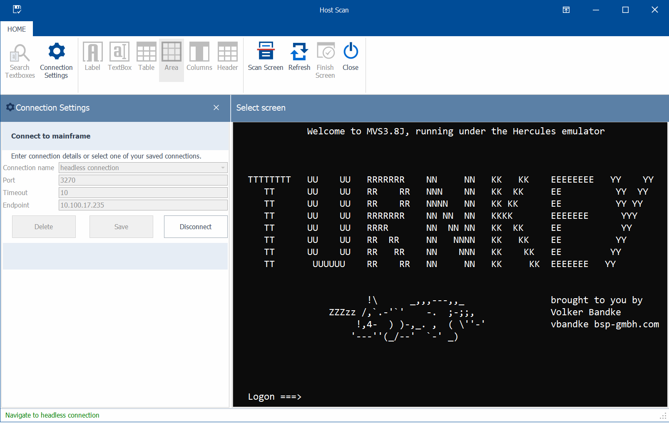669x423 pixels.
Task: Select the Label tool
Action: click(92, 57)
